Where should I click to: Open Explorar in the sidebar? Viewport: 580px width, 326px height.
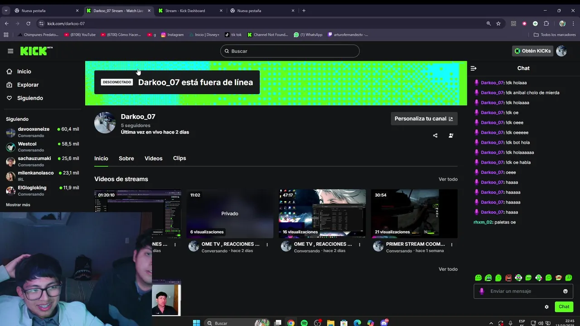[x=28, y=85]
